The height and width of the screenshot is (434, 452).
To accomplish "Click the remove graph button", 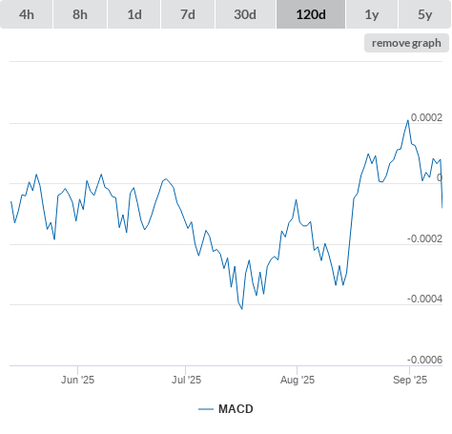I will click(x=406, y=43).
